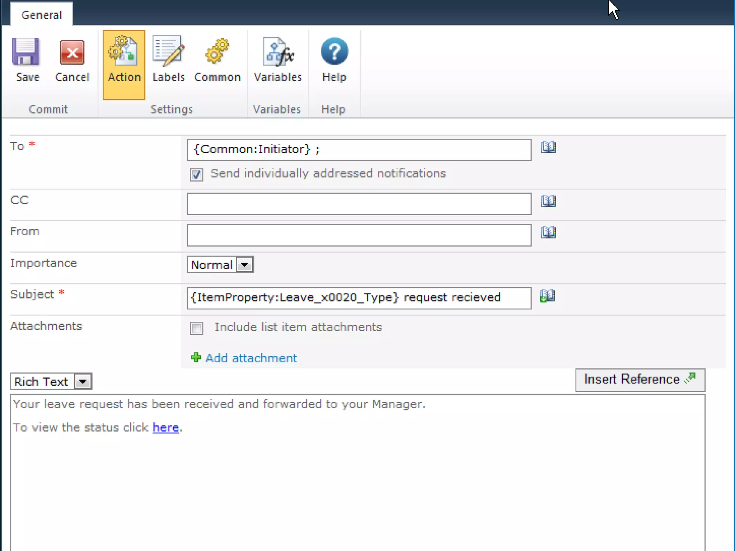Open address book lookup for To field
The height and width of the screenshot is (551, 735).
click(548, 147)
